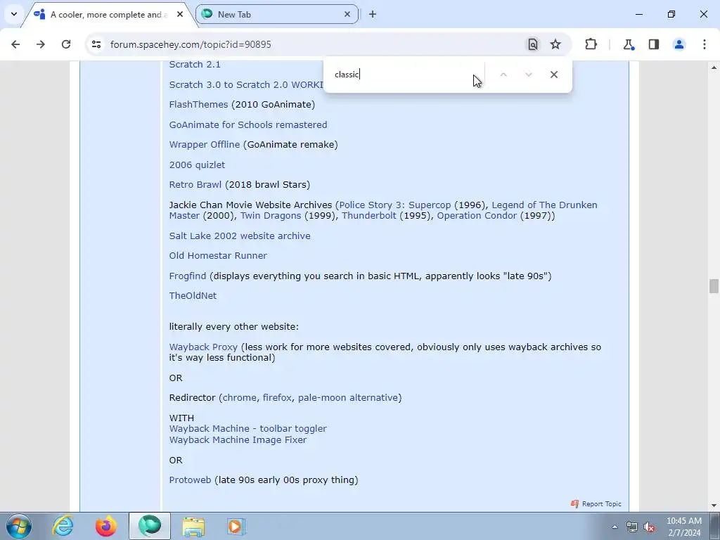Screen dimensions: 720x540
Task: Open the tab search dropdown
Action: (14, 14)
